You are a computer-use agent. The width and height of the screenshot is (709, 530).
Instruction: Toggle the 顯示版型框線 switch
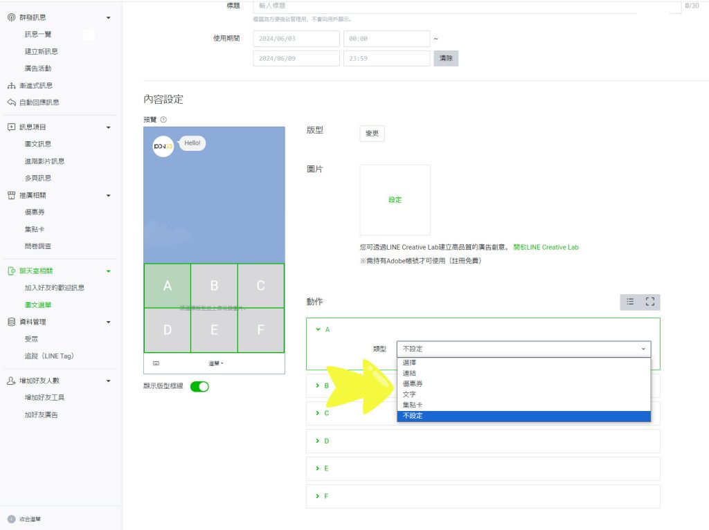pos(199,387)
